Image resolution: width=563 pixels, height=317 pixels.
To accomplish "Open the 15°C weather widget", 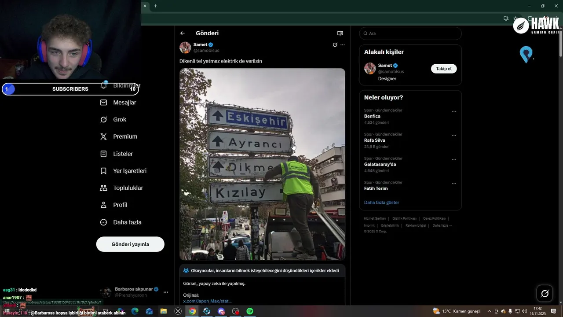I will 456,311.
